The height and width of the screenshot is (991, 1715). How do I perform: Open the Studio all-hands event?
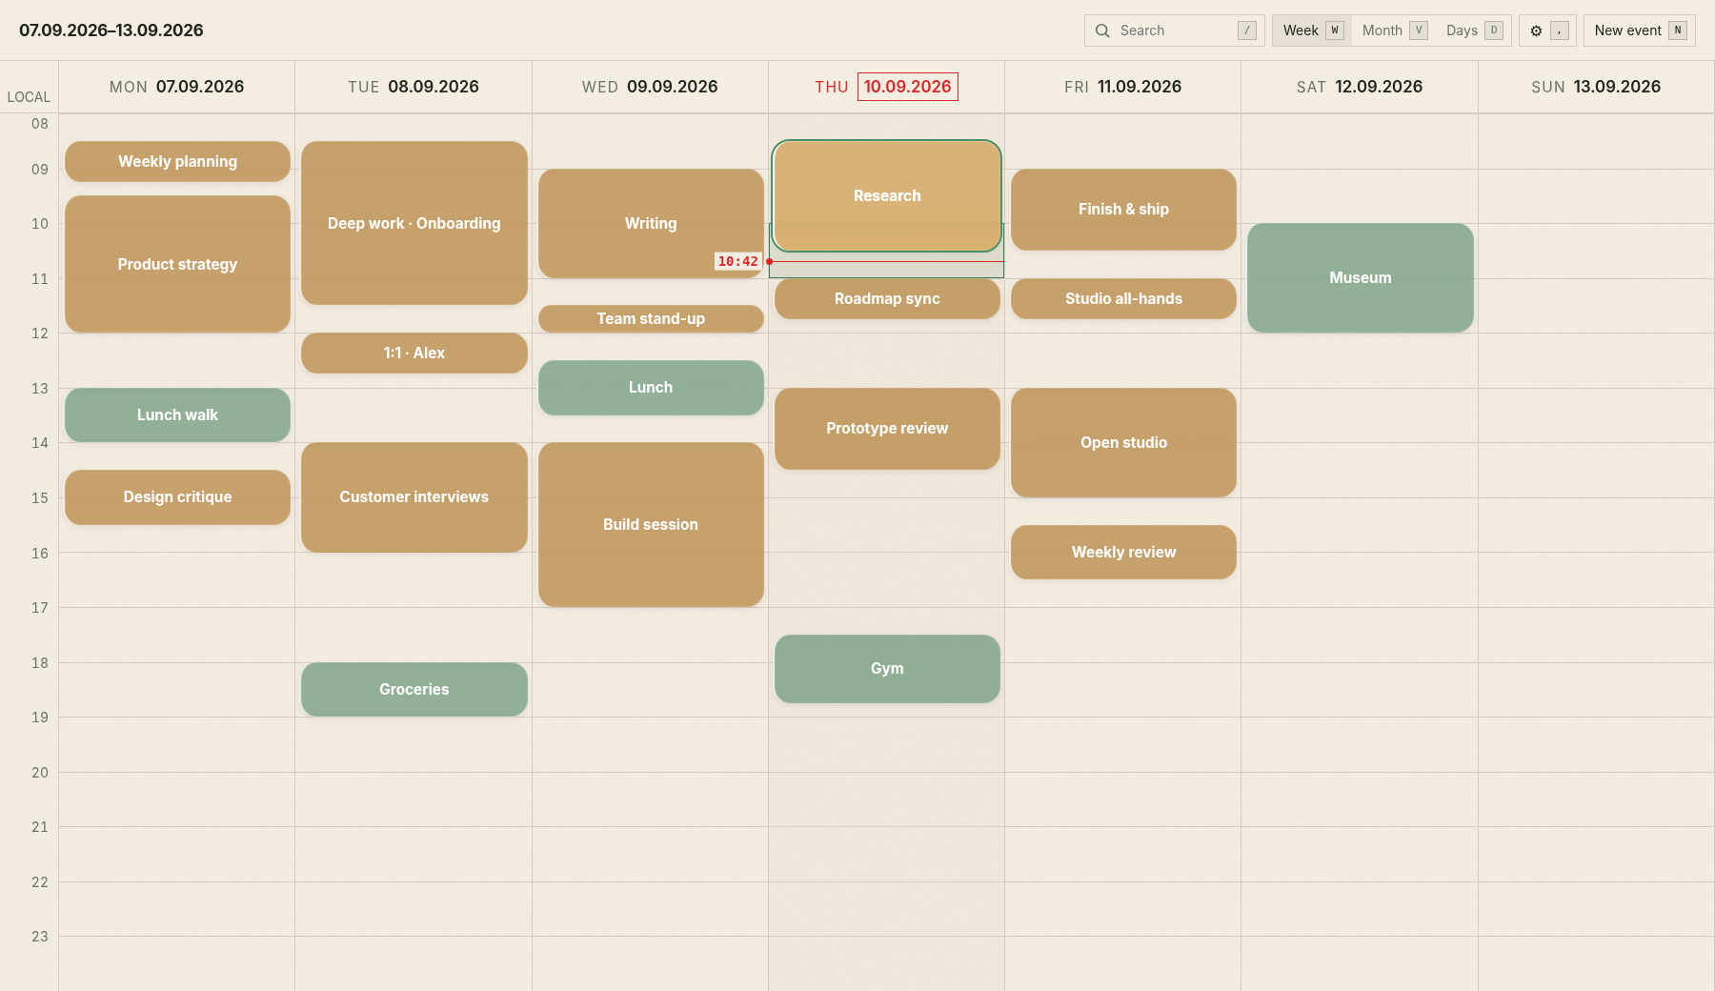pyautogui.click(x=1123, y=298)
